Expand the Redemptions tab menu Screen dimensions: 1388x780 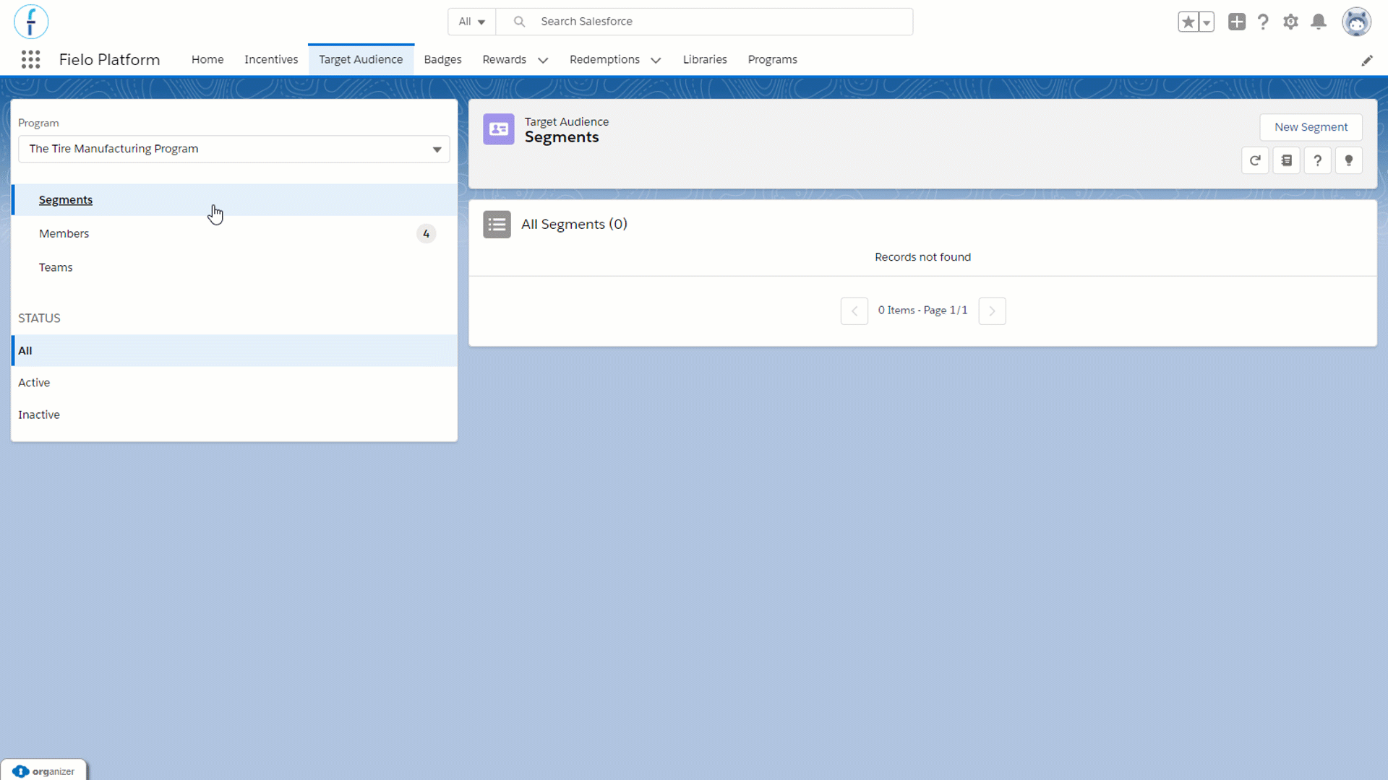point(656,60)
